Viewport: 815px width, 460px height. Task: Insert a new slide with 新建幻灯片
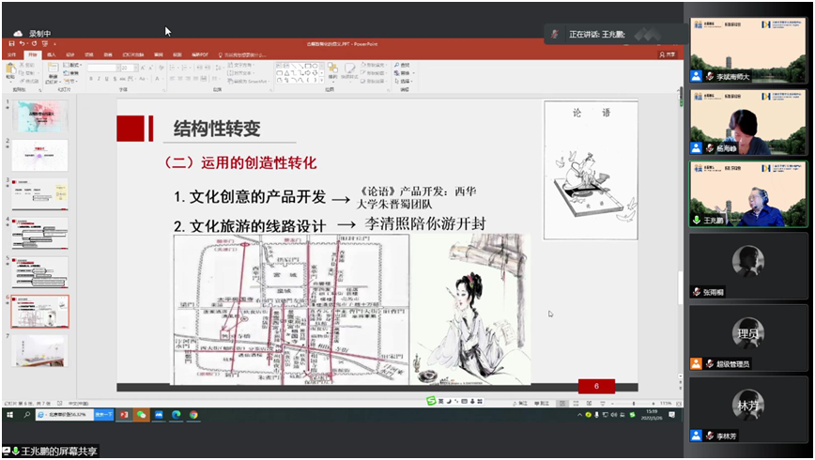(x=53, y=73)
